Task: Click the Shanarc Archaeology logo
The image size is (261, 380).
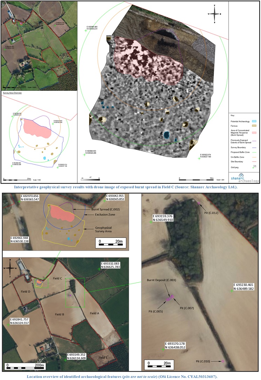Action: 245,178
